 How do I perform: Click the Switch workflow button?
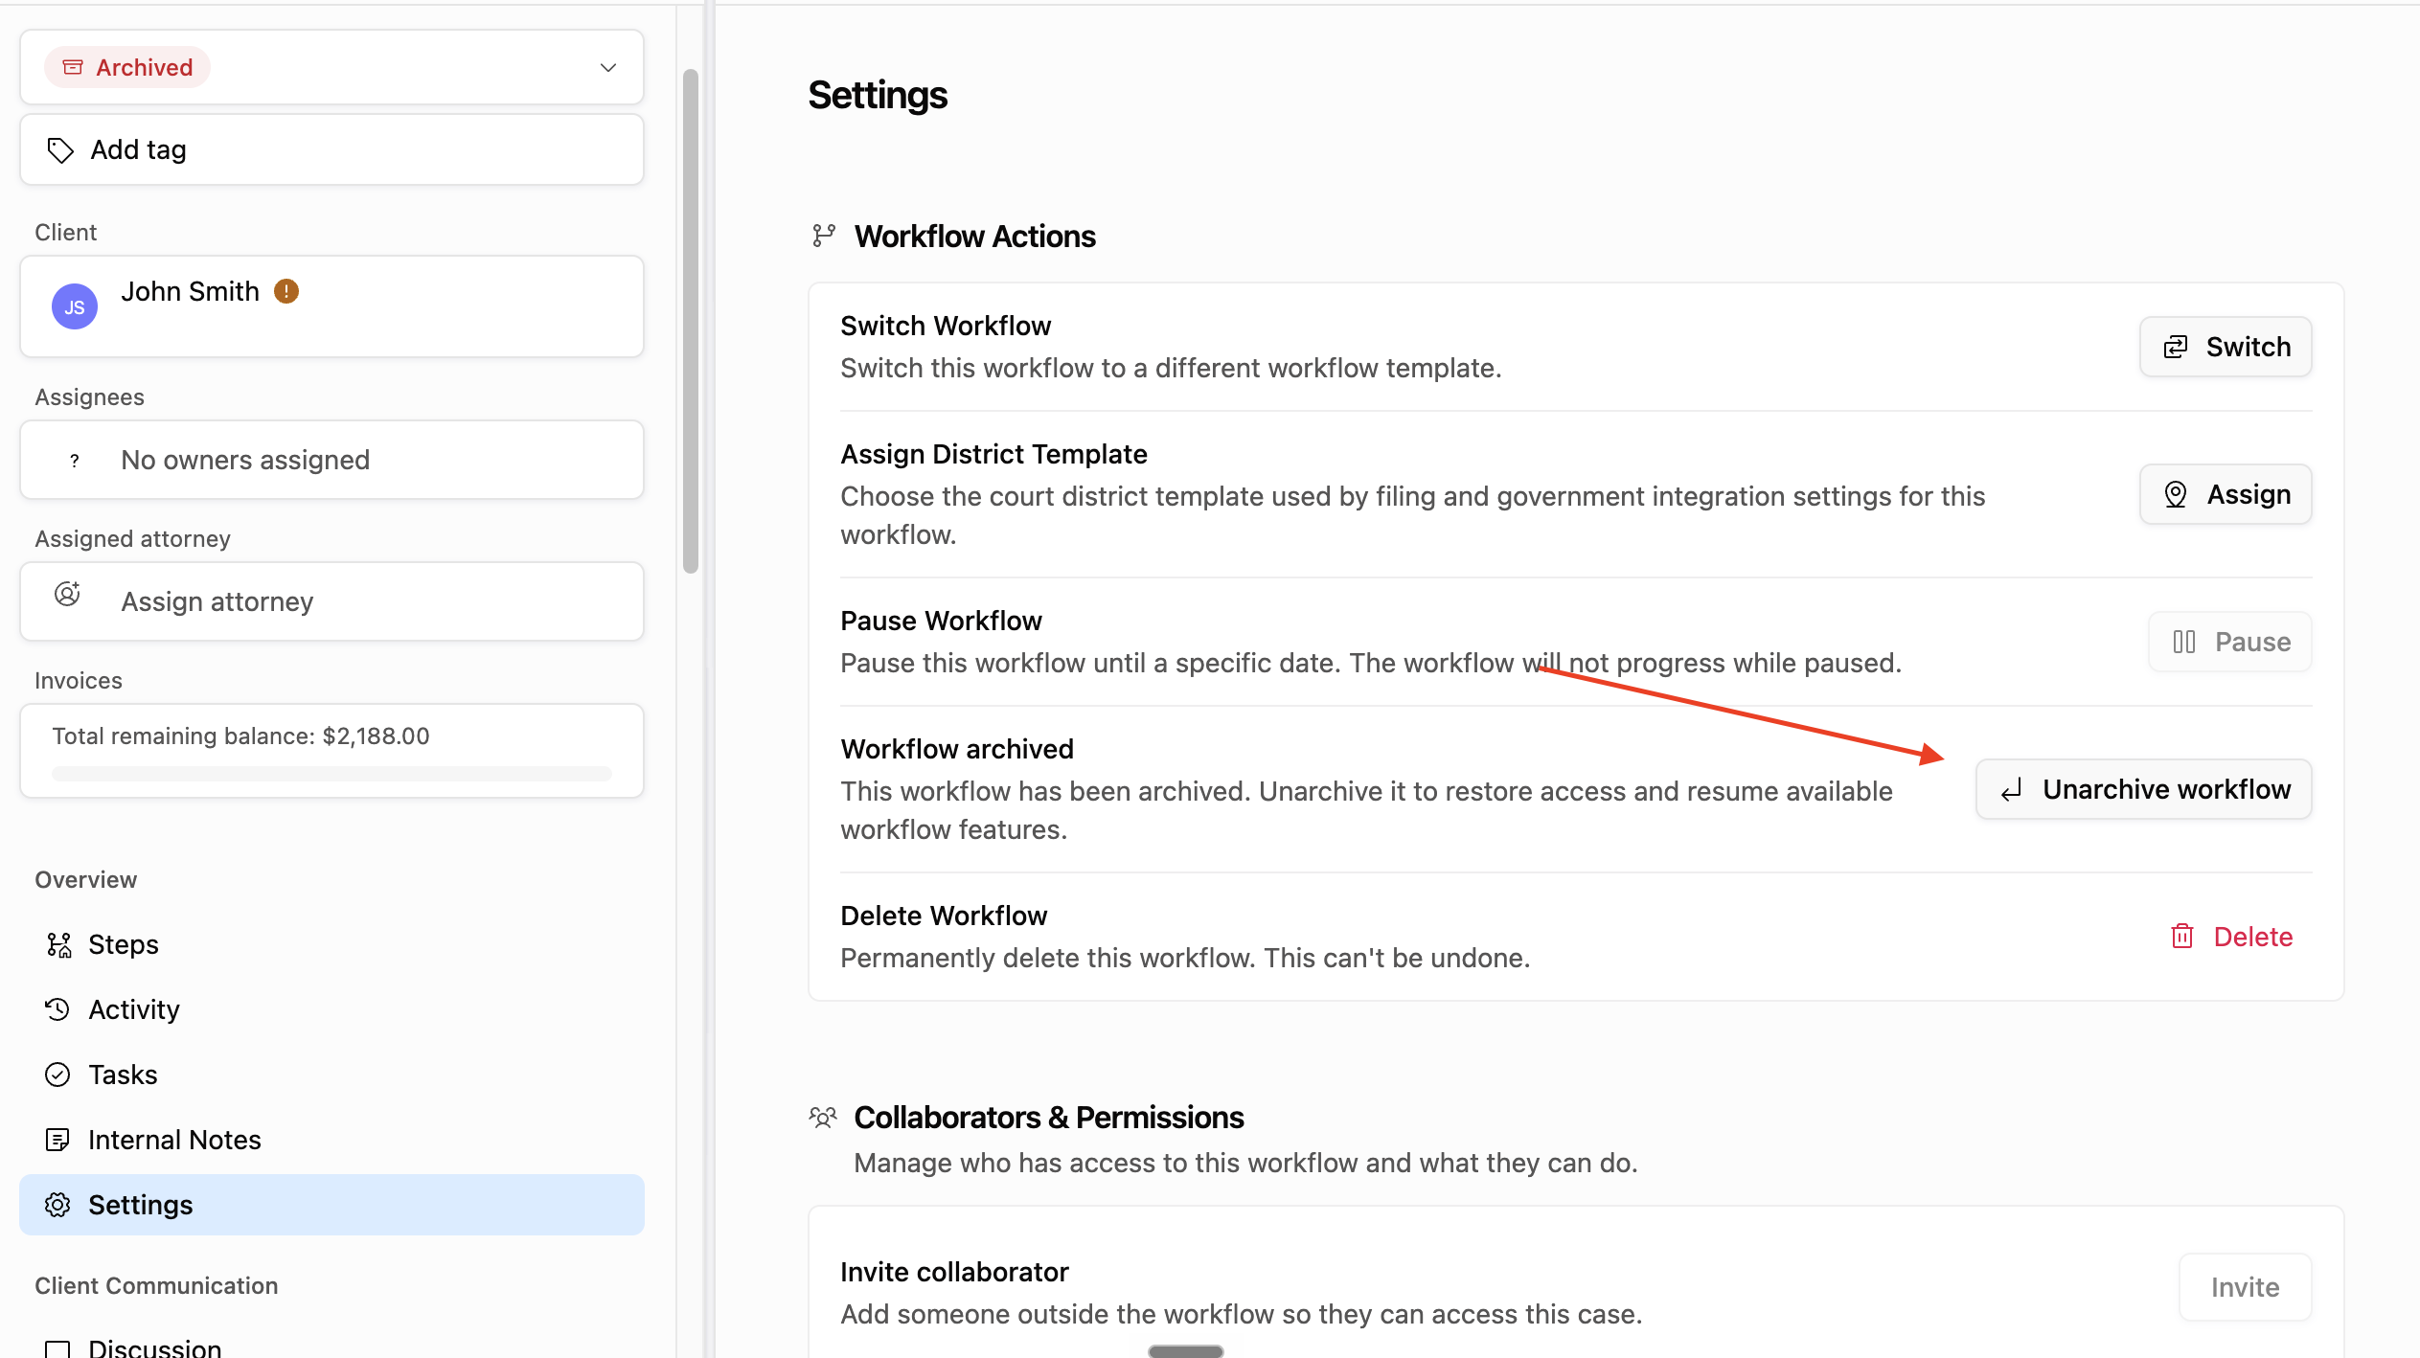tap(2226, 347)
